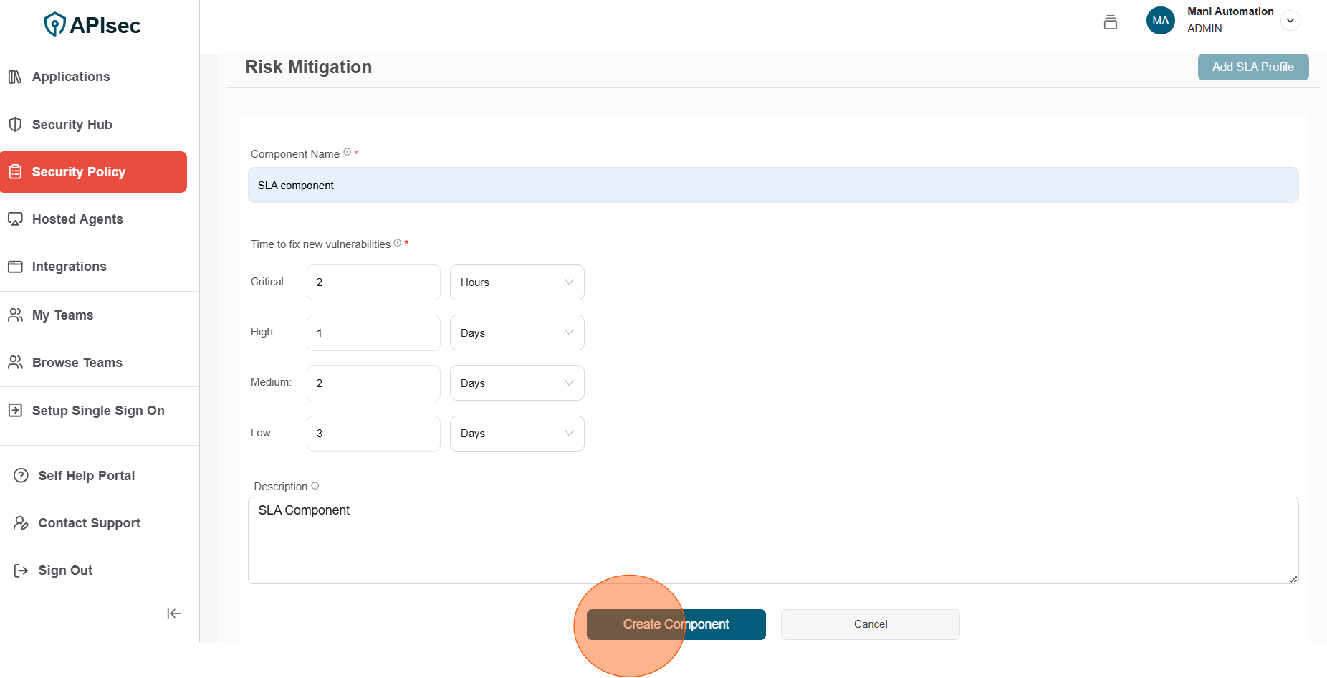Click the Component Name input field
The width and height of the screenshot is (1327, 678).
point(772,186)
